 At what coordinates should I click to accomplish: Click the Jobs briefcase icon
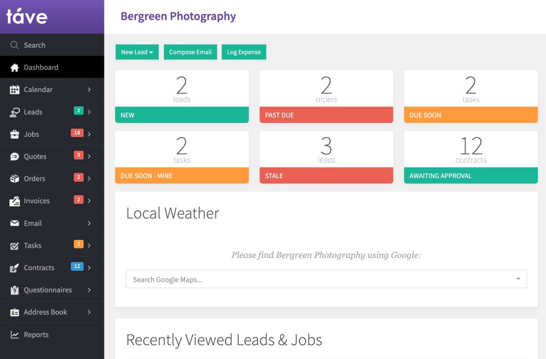(14, 135)
